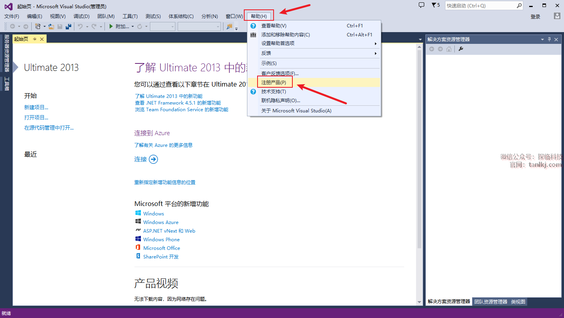Click the New Project toolbar icon
The width and height of the screenshot is (564, 318).
click(38, 26)
